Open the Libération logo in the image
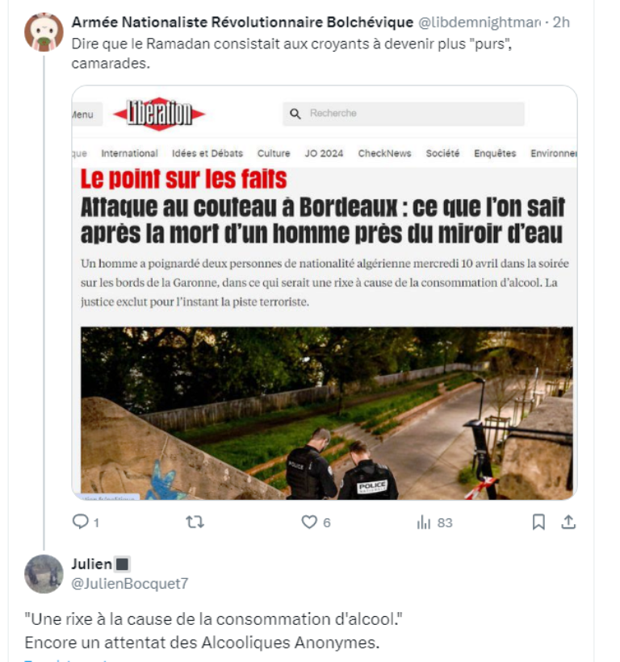 (x=159, y=114)
